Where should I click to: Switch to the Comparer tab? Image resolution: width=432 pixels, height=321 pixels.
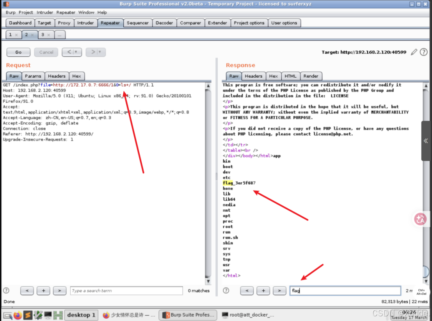click(190, 23)
